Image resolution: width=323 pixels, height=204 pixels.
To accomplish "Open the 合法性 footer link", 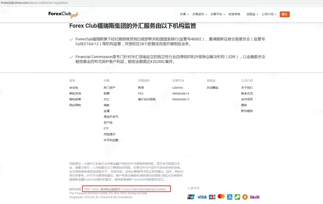I will click(74, 88).
